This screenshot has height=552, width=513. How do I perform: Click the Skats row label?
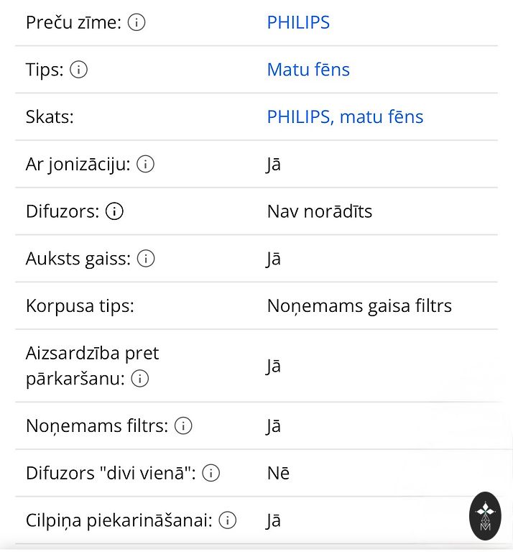[x=50, y=117]
